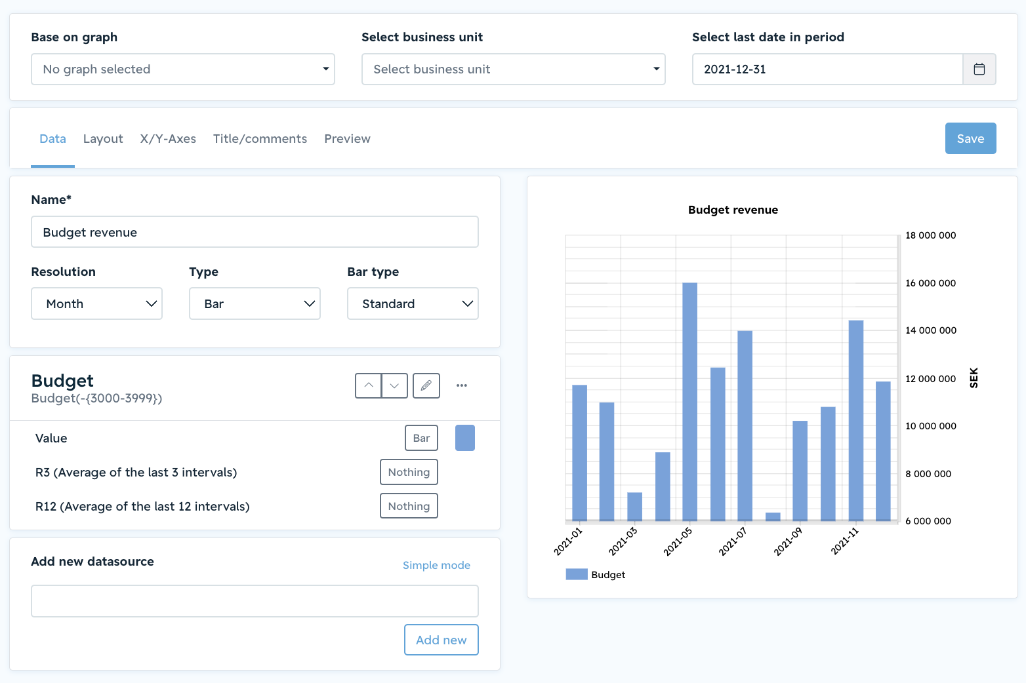Screen dimensions: 1026x683
Task: Move Budget datasource up with arrow
Action: 369,385
